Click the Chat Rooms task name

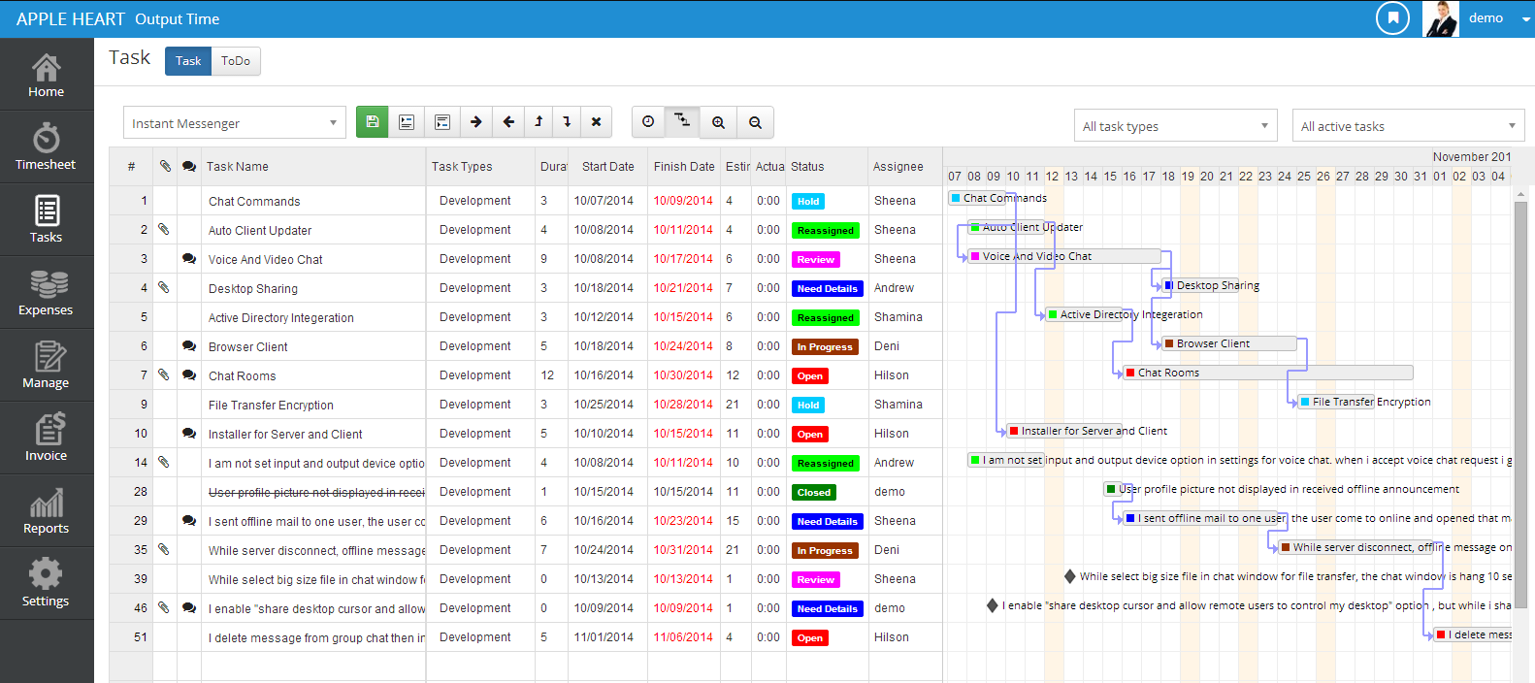pyautogui.click(x=243, y=376)
